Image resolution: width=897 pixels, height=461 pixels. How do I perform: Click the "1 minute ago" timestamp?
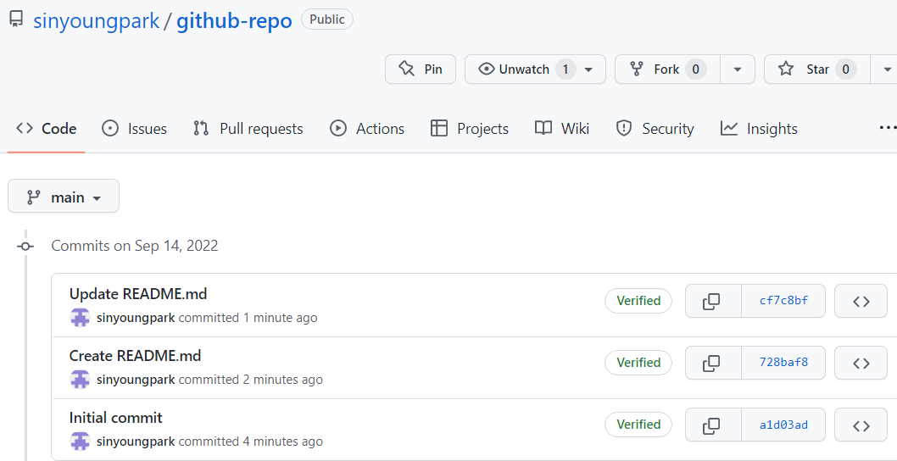(x=280, y=318)
